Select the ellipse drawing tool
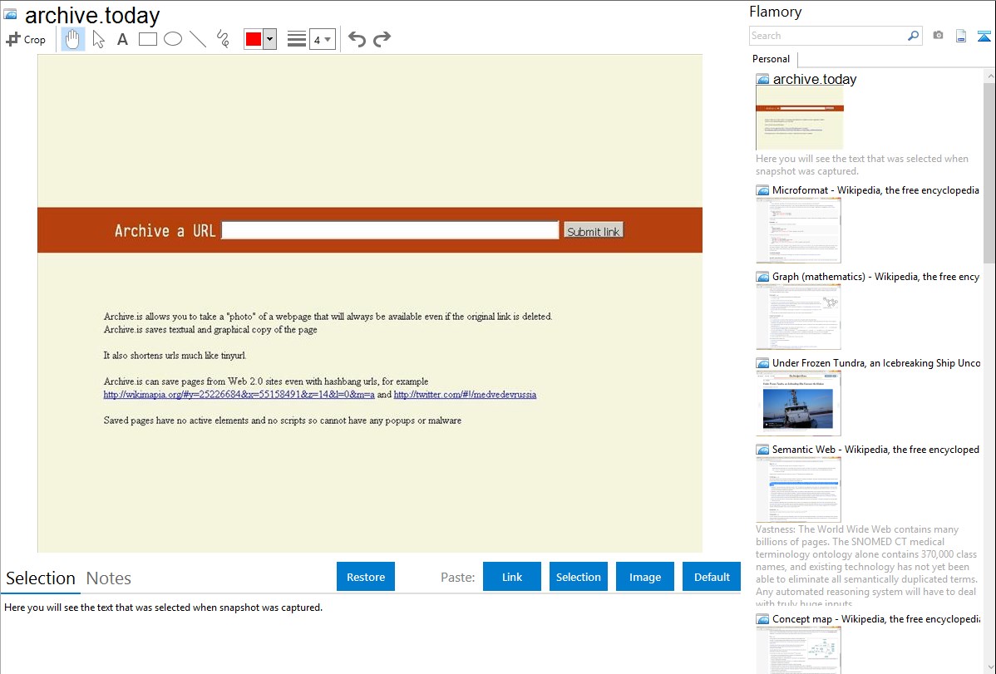Image resolution: width=996 pixels, height=674 pixels. (173, 39)
